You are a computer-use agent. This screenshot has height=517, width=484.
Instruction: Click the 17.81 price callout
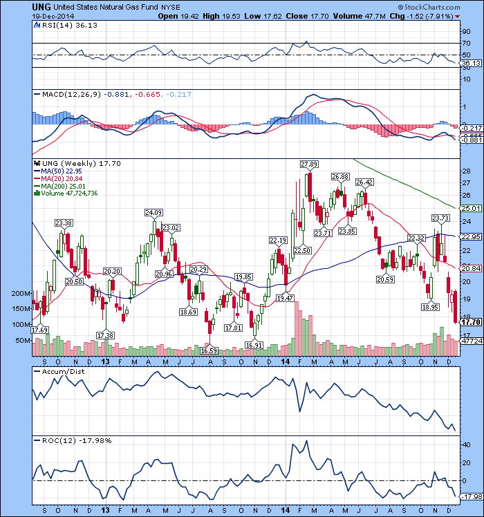[x=233, y=328]
